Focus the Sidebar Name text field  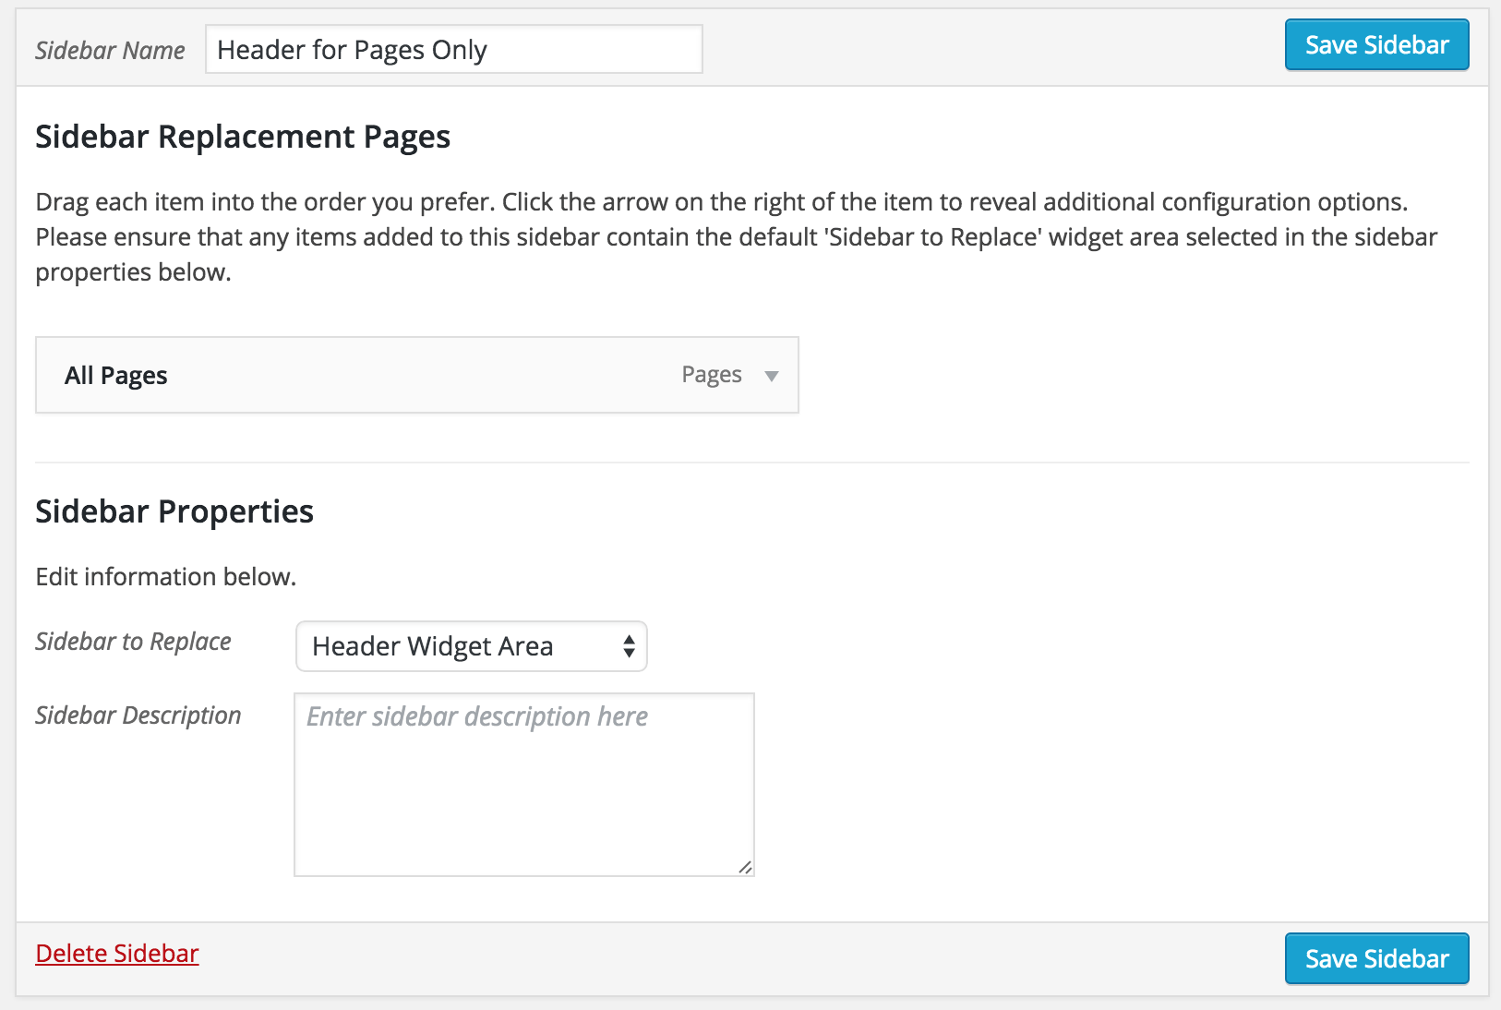pyautogui.click(x=453, y=49)
